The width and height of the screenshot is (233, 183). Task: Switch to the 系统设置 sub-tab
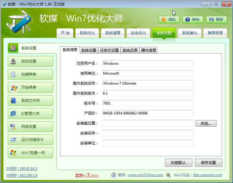point(89,50)
